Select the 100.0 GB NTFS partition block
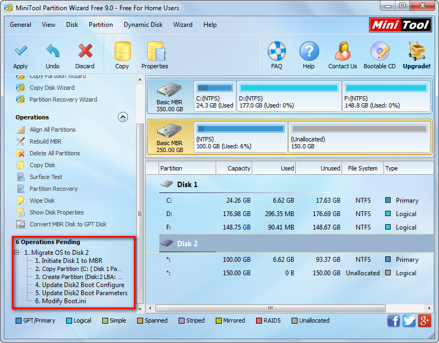The image size is (439, 343). tap(241, 138)
